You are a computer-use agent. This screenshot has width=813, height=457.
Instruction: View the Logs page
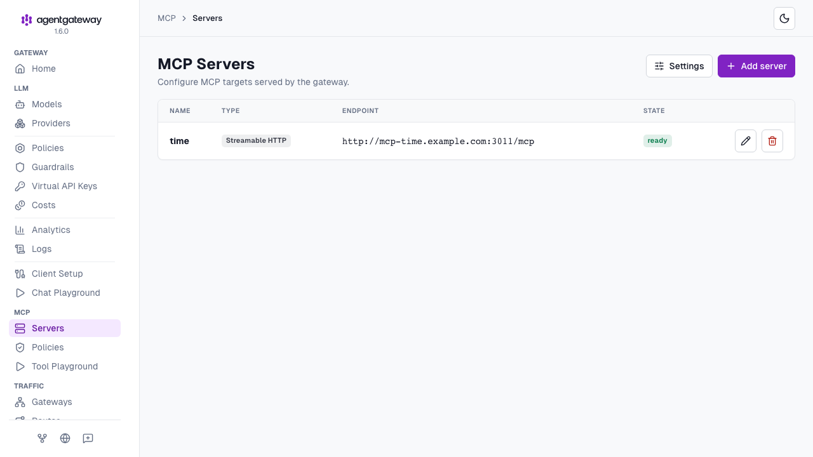[65, 249]
